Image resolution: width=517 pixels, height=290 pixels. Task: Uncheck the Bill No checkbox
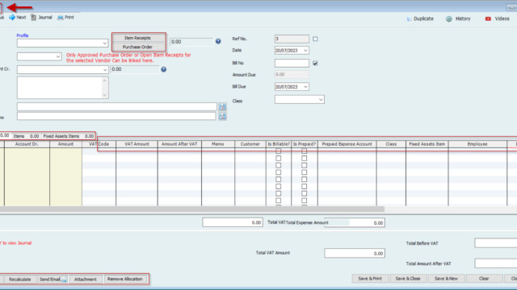315,63
